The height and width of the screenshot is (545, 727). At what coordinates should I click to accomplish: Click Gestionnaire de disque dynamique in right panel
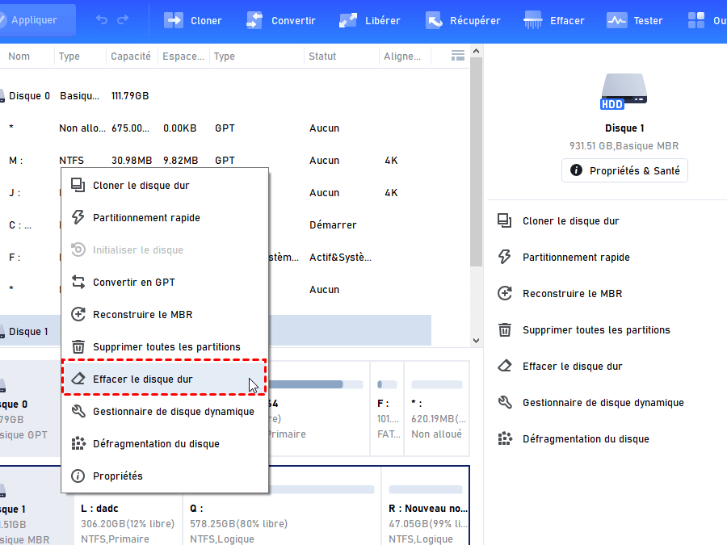coord(603,403)
